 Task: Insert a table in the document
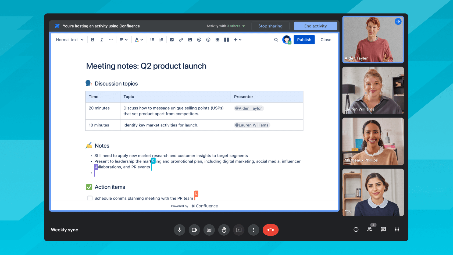[217, 40]
